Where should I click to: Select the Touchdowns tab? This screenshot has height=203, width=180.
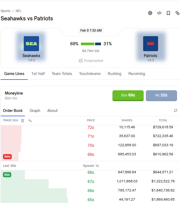coord(90,74)
